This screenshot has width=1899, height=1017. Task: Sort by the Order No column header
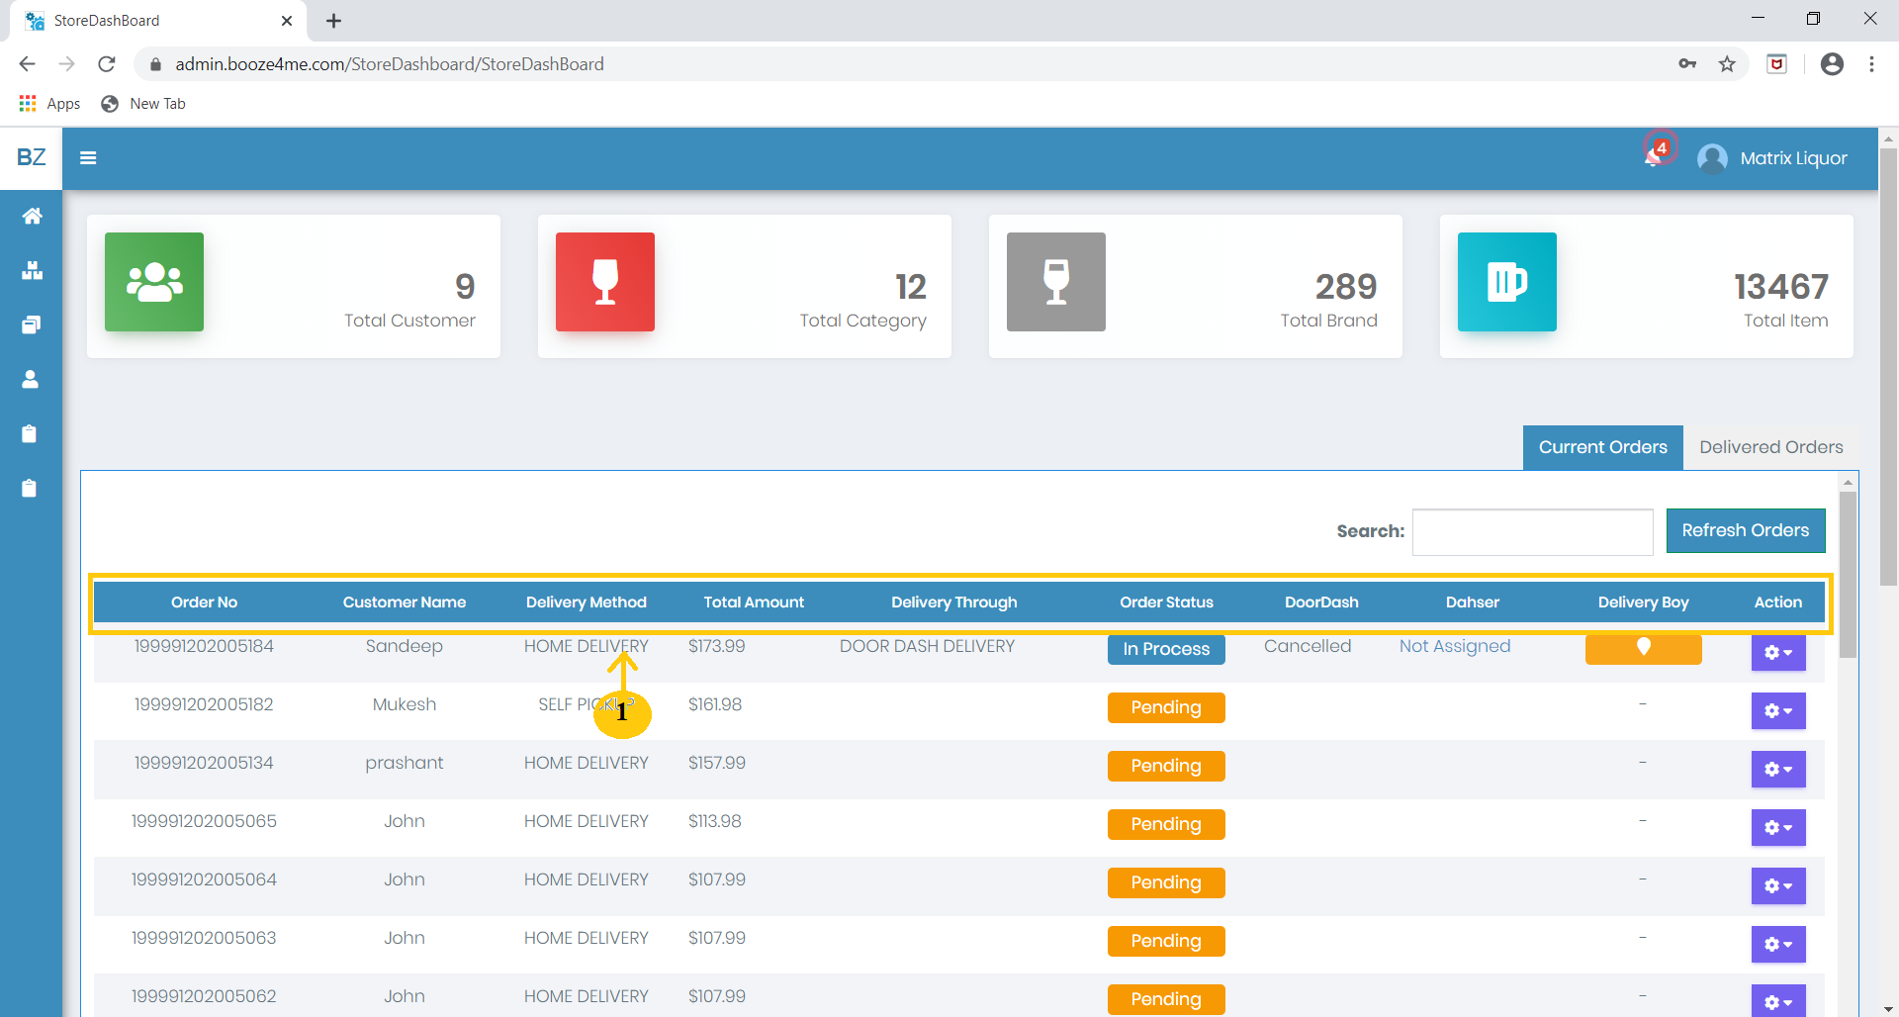(x=204, y=602)
